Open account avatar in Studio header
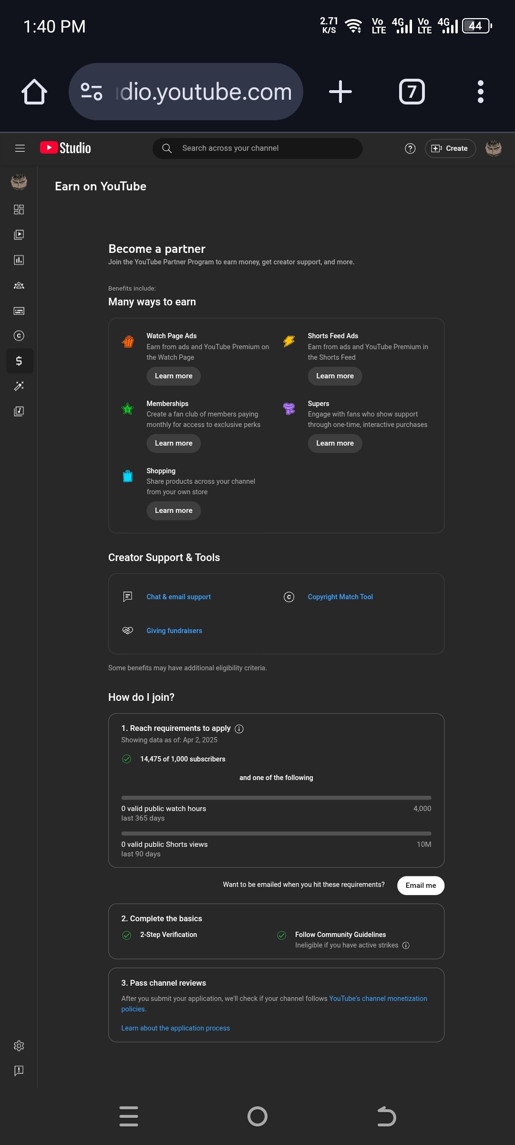This screenshot has width=515, height=1145. click(x=494, y=148)
